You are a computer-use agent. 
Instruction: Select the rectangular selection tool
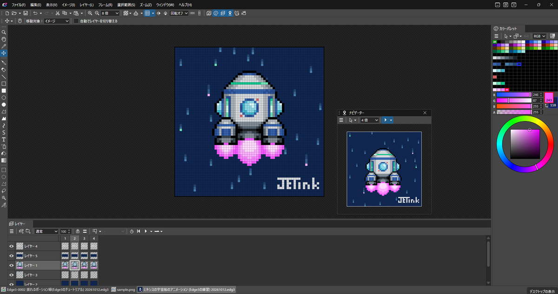click(4, 170)
